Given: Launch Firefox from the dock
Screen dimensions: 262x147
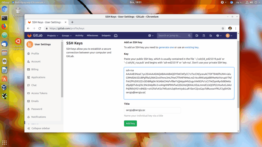Looking at the screenshot, I should [5, 26].
